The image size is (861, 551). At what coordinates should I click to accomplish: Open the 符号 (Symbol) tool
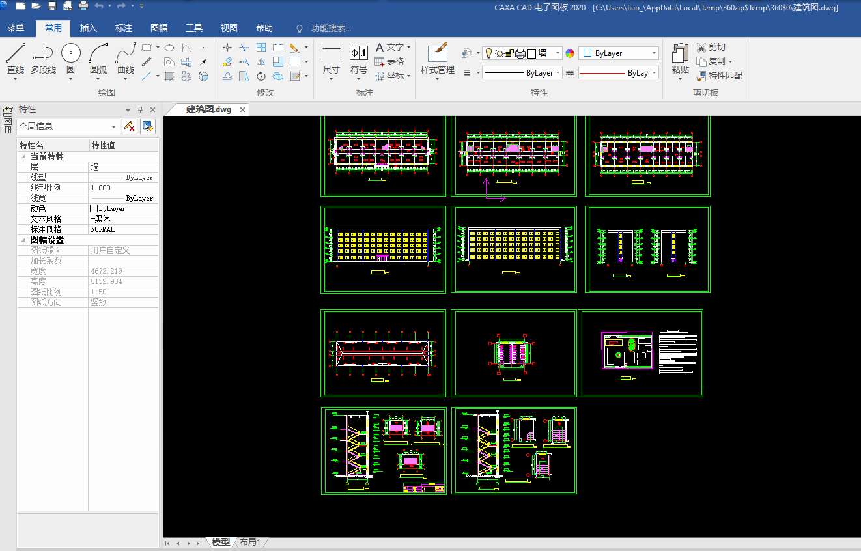[x=359, y=59]
